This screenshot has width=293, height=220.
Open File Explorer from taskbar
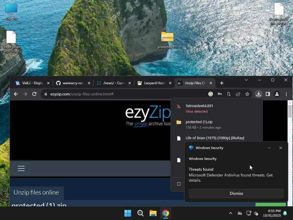(x=153, y=213)
